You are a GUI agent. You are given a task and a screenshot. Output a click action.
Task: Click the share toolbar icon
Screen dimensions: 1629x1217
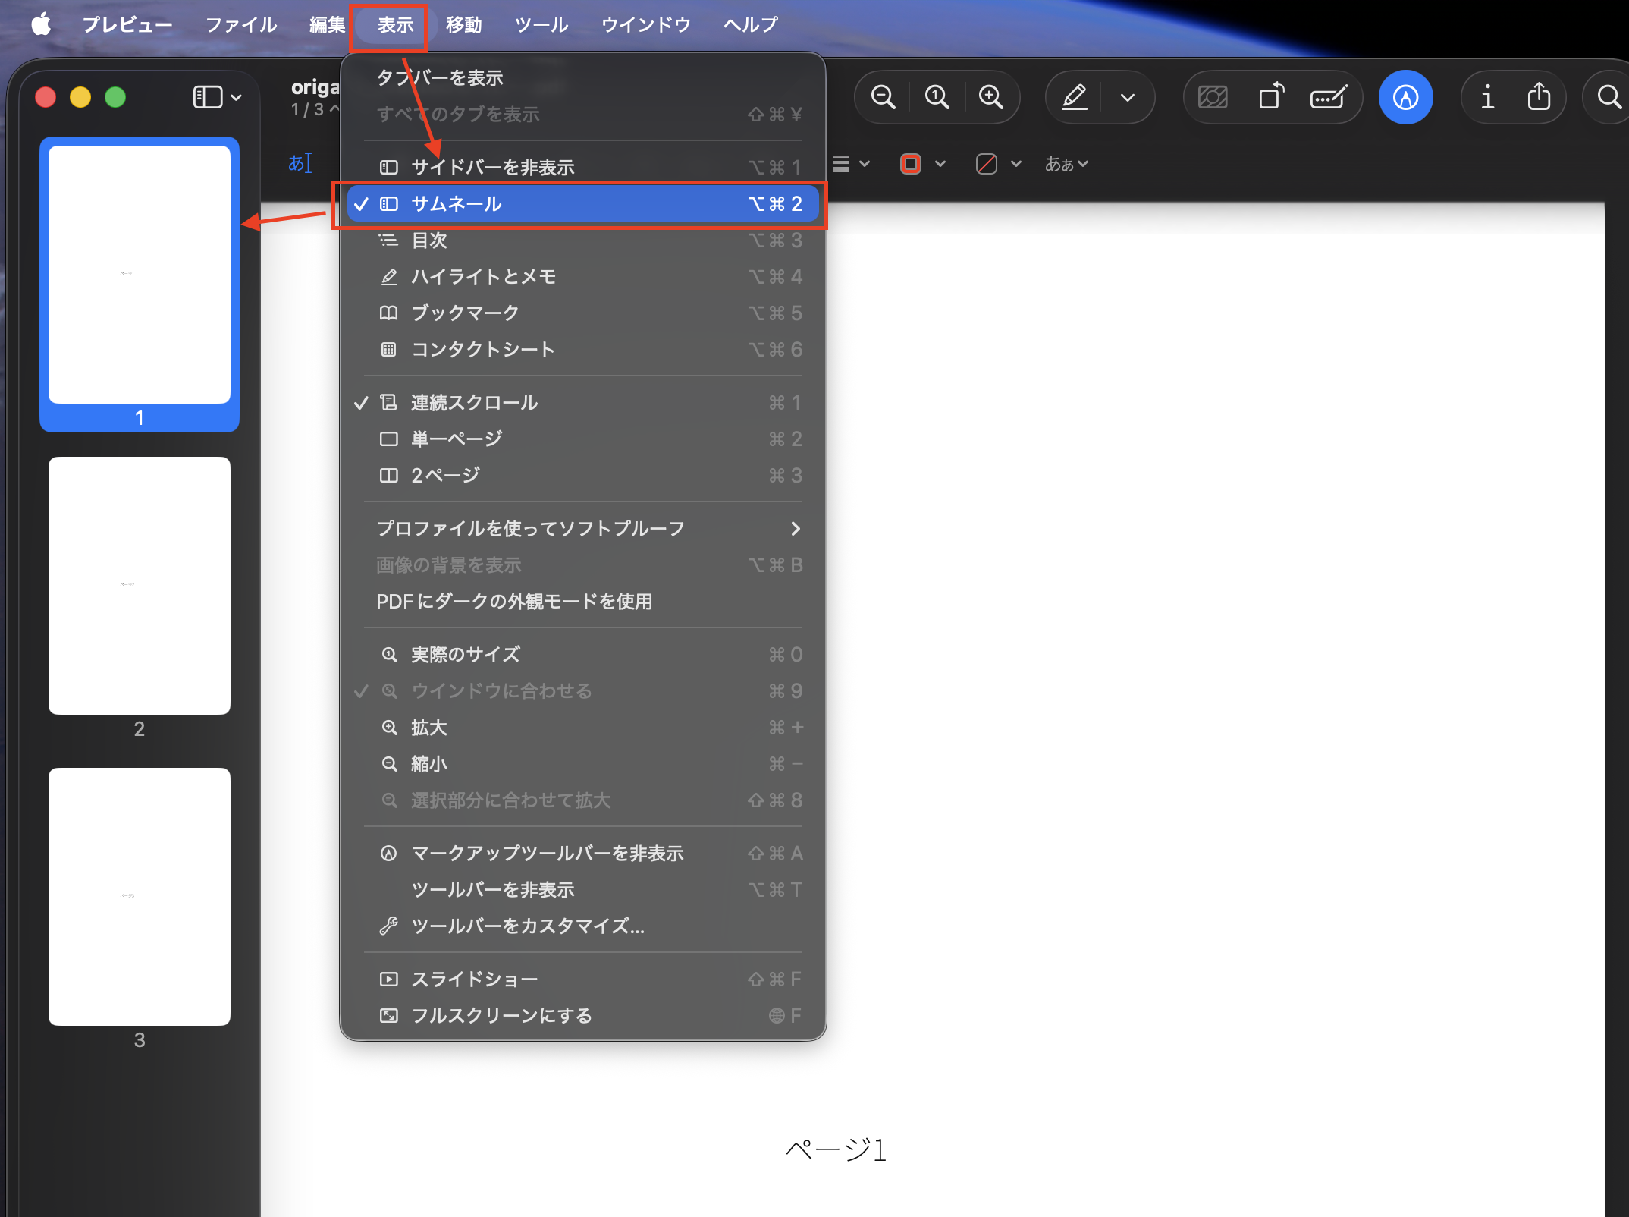[x=1539, y=97]
